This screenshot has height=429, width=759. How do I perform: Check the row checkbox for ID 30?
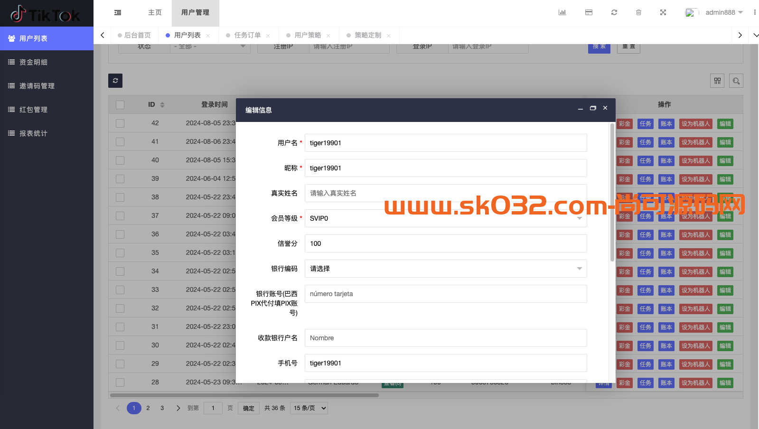120,345
